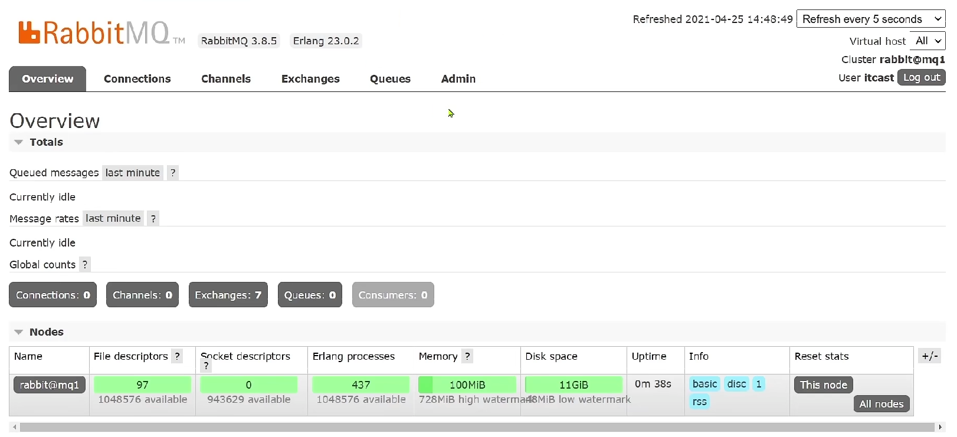
Task: Open Socket descriptors help question mark
Action: tap(206, 366)
